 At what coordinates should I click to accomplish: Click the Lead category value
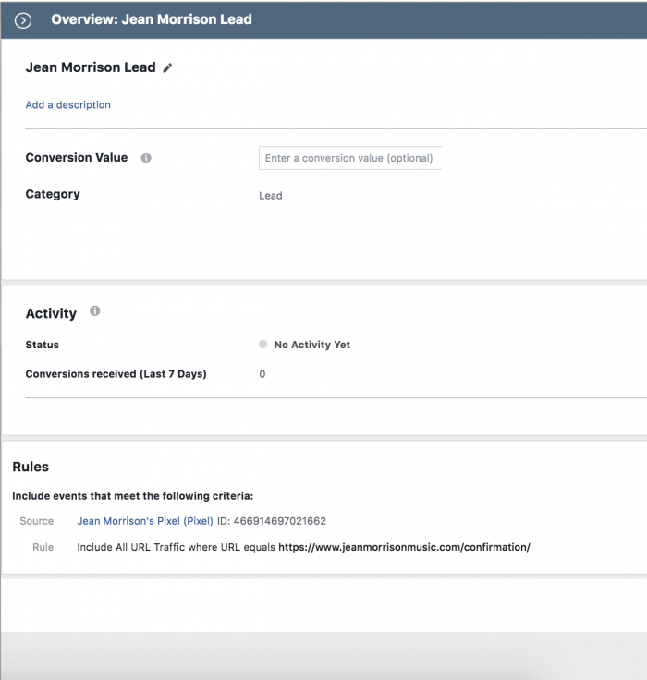click(x=271, y=196)
